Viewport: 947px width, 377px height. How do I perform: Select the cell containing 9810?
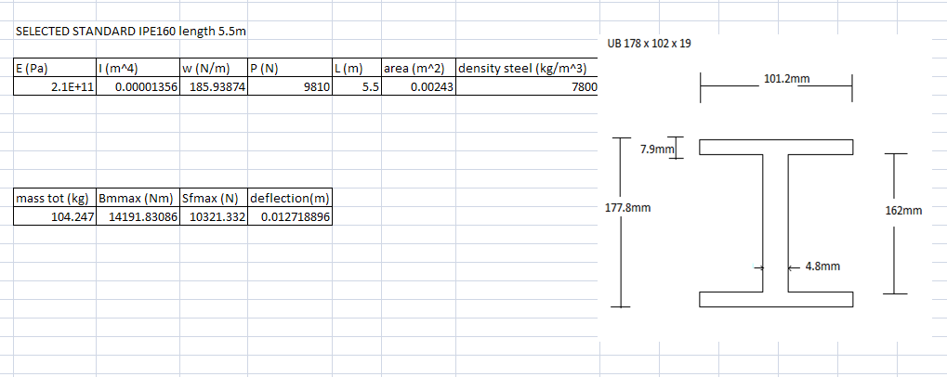point(290,87)
